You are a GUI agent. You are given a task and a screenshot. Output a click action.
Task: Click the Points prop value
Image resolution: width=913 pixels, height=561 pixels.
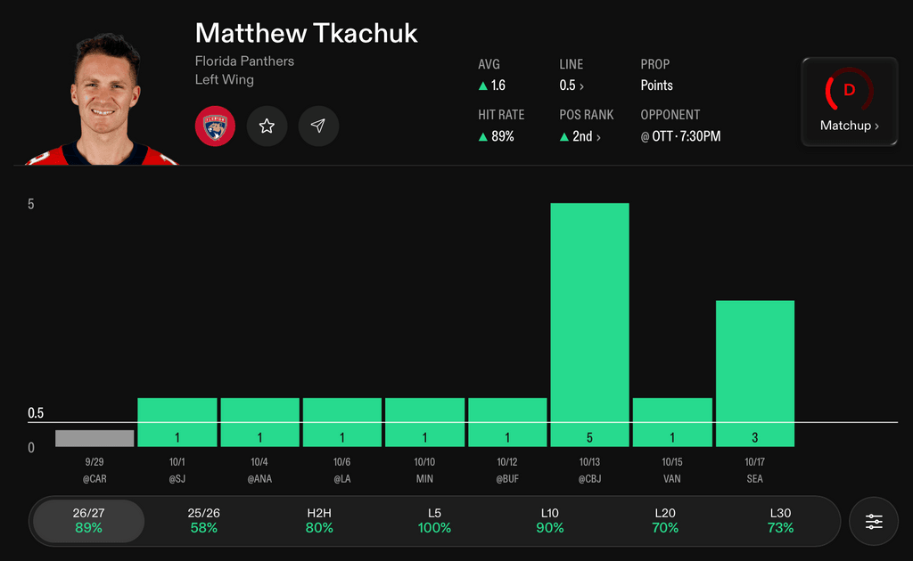[x=656, y=85]
